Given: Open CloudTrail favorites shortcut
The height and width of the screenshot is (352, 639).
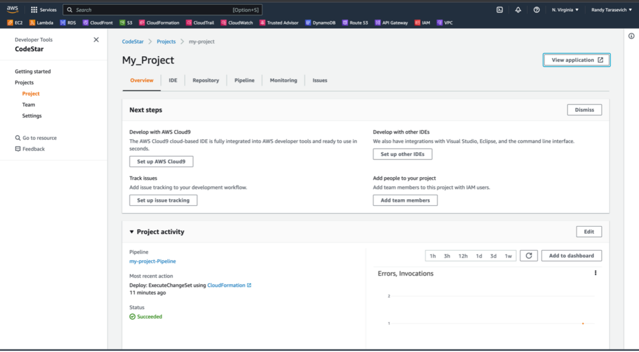Looking at the screenshot, I should click(x=200, y=23).
